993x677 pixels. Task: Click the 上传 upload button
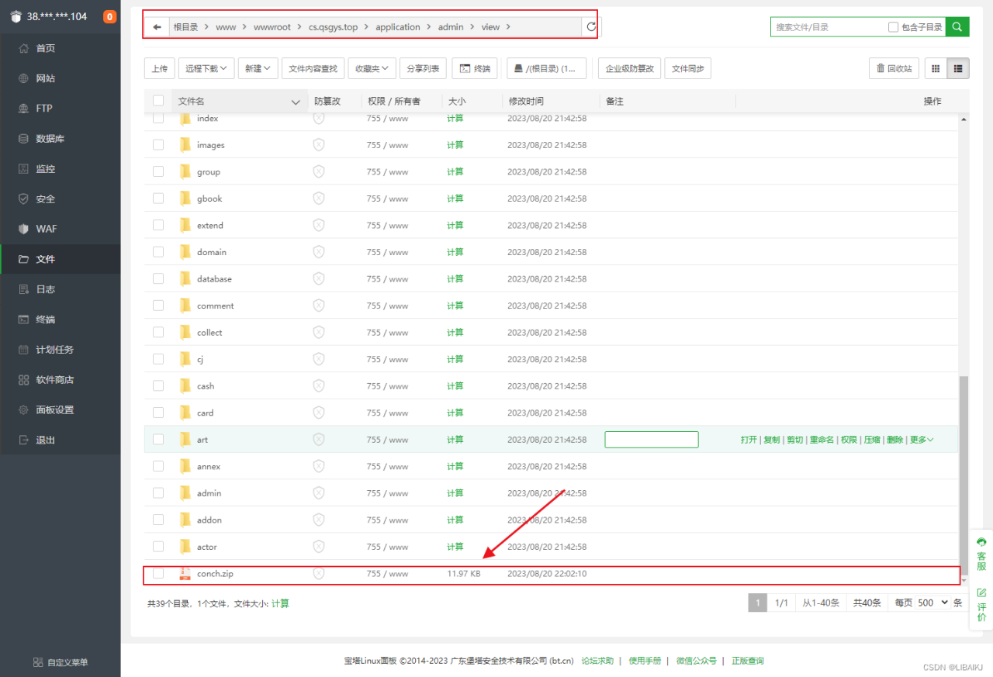159,68
